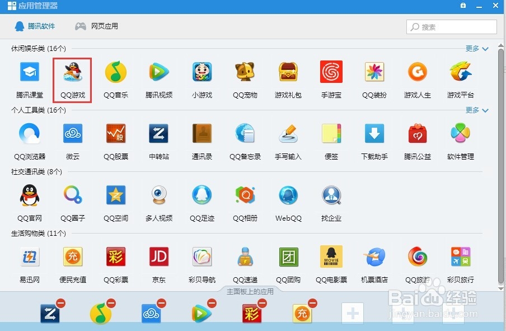The image size is (506, 331).
Task: Switch to the 腾讯软件 tab
Action: [35, 26]
